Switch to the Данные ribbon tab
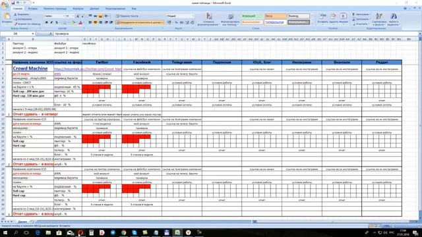Image resolution: width=422 pixels, height=237 pixels. click(94, 9)
